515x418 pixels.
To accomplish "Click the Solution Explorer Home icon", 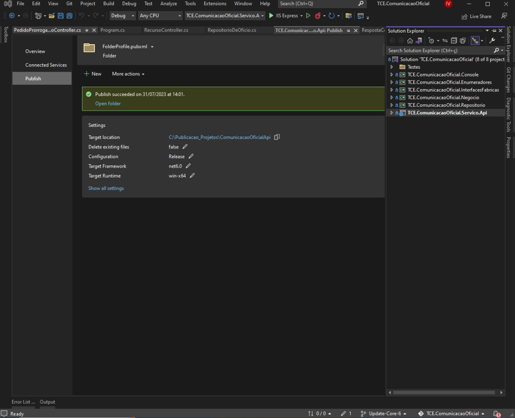I will 410,41.
